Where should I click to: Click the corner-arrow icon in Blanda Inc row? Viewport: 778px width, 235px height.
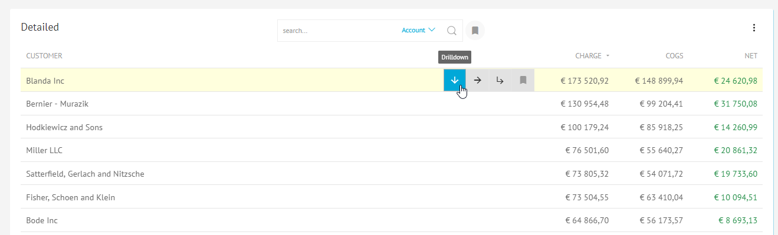pos(500,80)
